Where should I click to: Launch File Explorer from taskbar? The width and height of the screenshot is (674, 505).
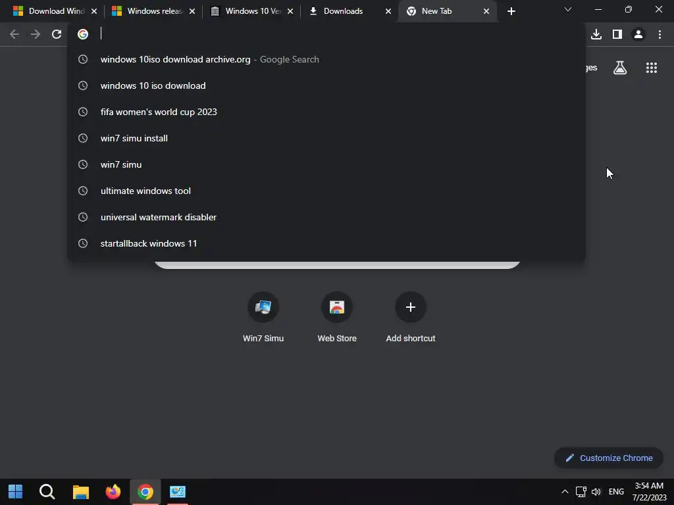click(x=80, y=492)
